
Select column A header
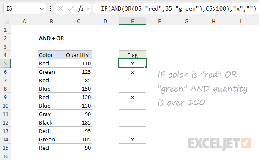click(x=24, y=21)
